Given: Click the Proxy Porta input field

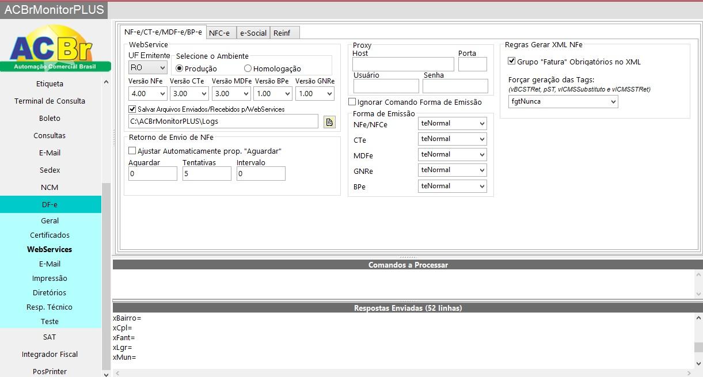Looking at the screenshot, I should click(x=473, y=64).
